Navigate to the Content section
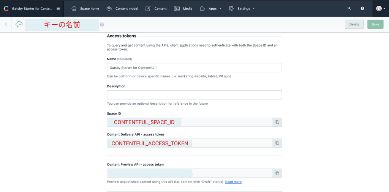Image resolution: width=389 pixels, height=192 pixels. click(156, 8)
